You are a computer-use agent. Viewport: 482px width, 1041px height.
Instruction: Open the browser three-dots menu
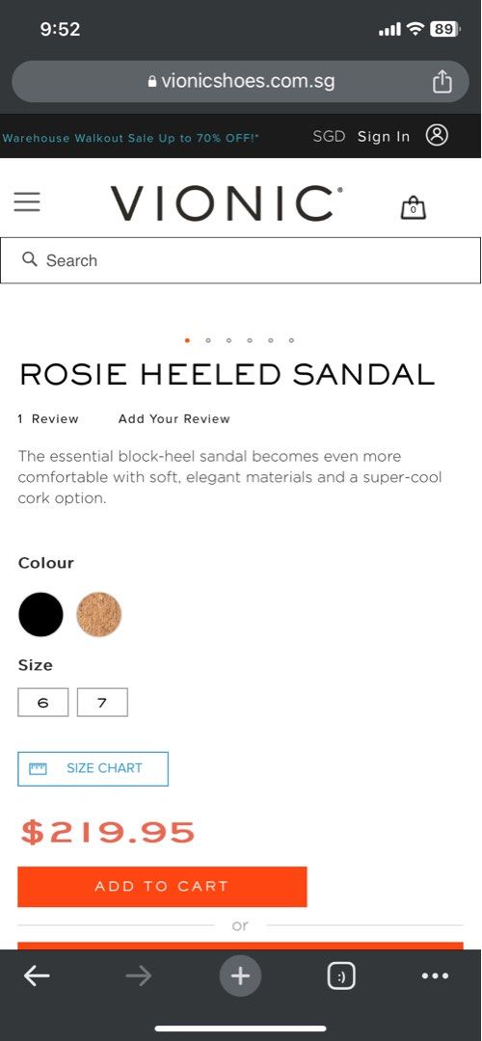[x=436, y=975]
